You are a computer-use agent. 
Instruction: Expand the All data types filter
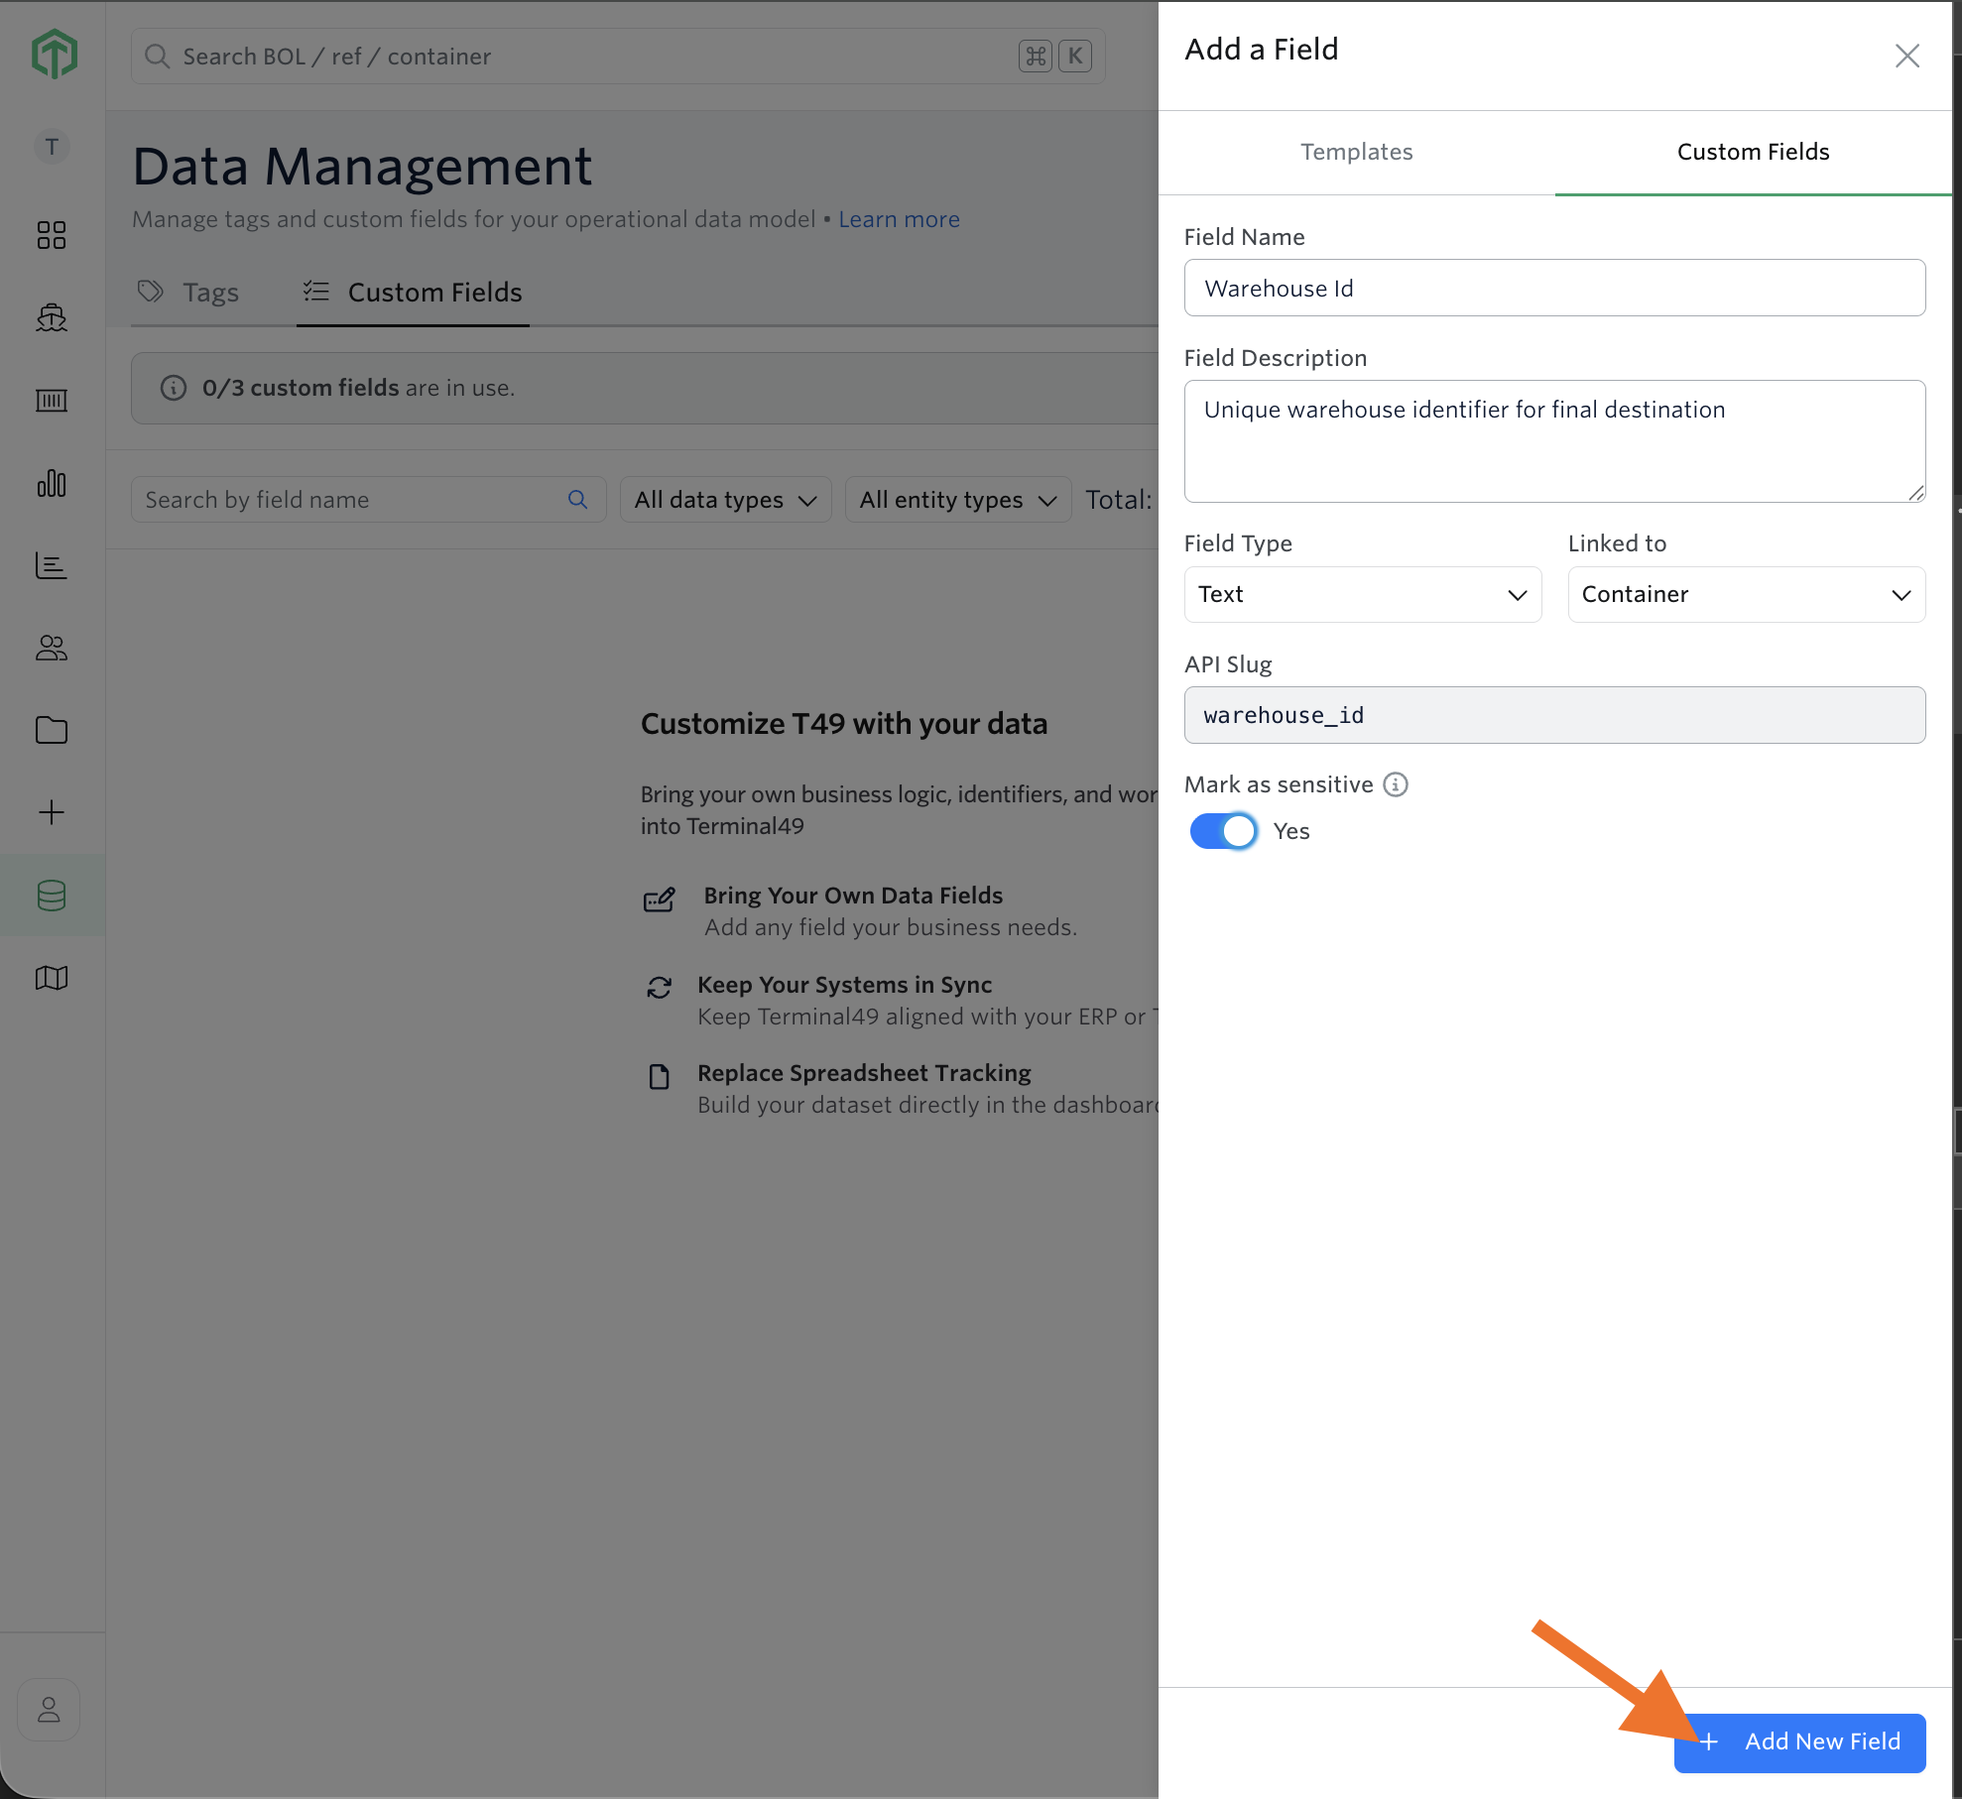(725, 500)
